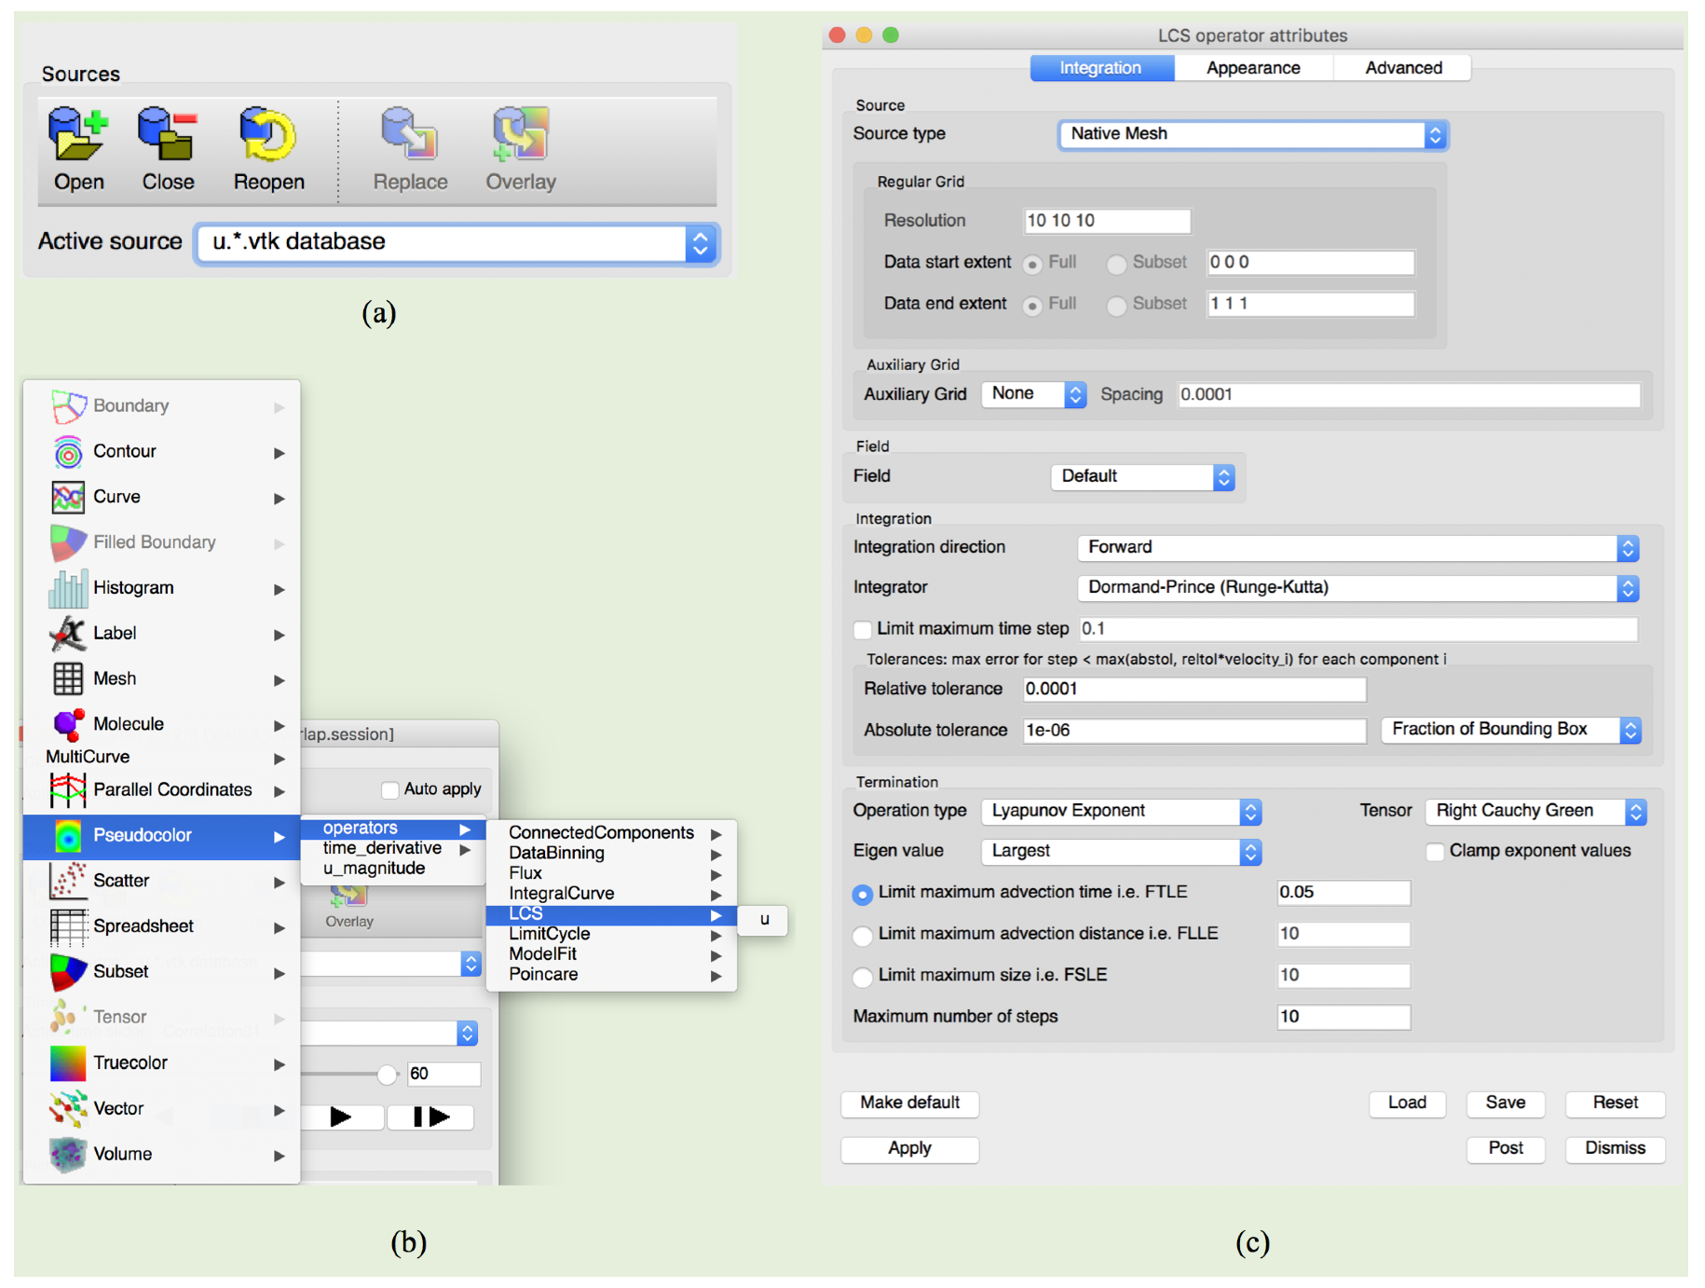
Task: Select the Vector plot icon
Action: [68, 1108]
